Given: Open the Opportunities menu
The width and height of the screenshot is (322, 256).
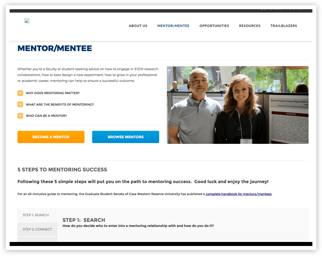Looking at the screenshot, I should 214,26.
